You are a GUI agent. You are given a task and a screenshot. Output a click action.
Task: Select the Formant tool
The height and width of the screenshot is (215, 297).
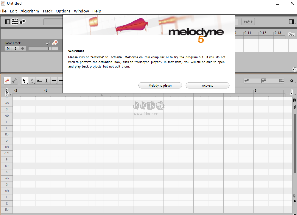coord(47,81)
